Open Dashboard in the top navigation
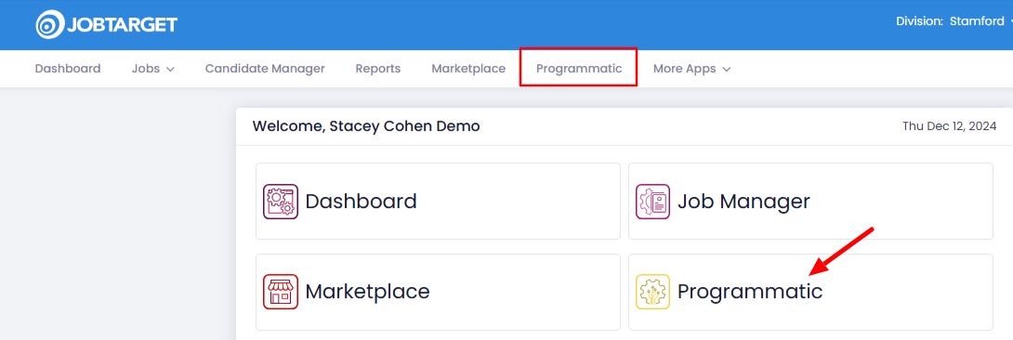 coord(68,69)
